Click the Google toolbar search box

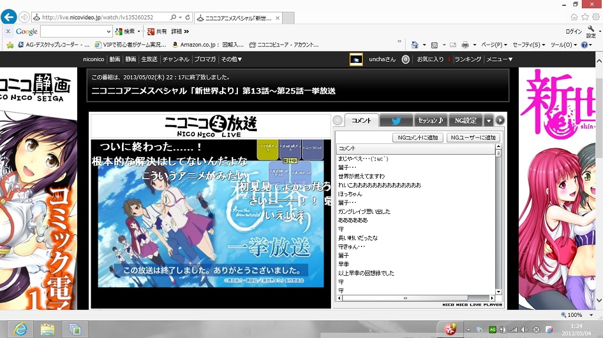coord(73,32)
